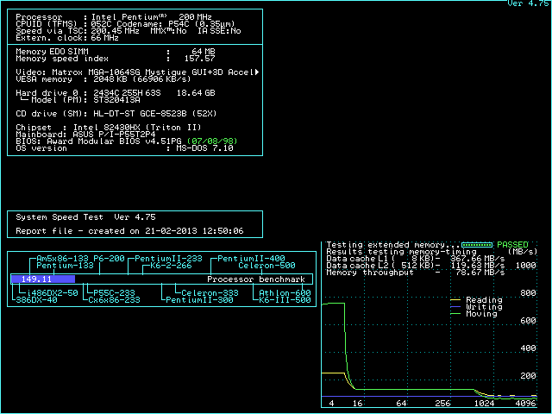The height and width of the screenshot is (414, 552).
Task: Click the 'PentiumII-233' benchmark reference label
Action: (169, 259)
